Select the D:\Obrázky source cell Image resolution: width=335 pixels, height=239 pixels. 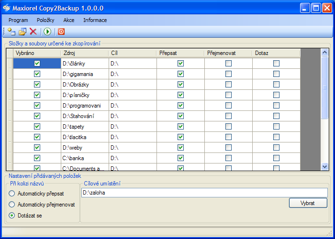[x=85, y=85]
